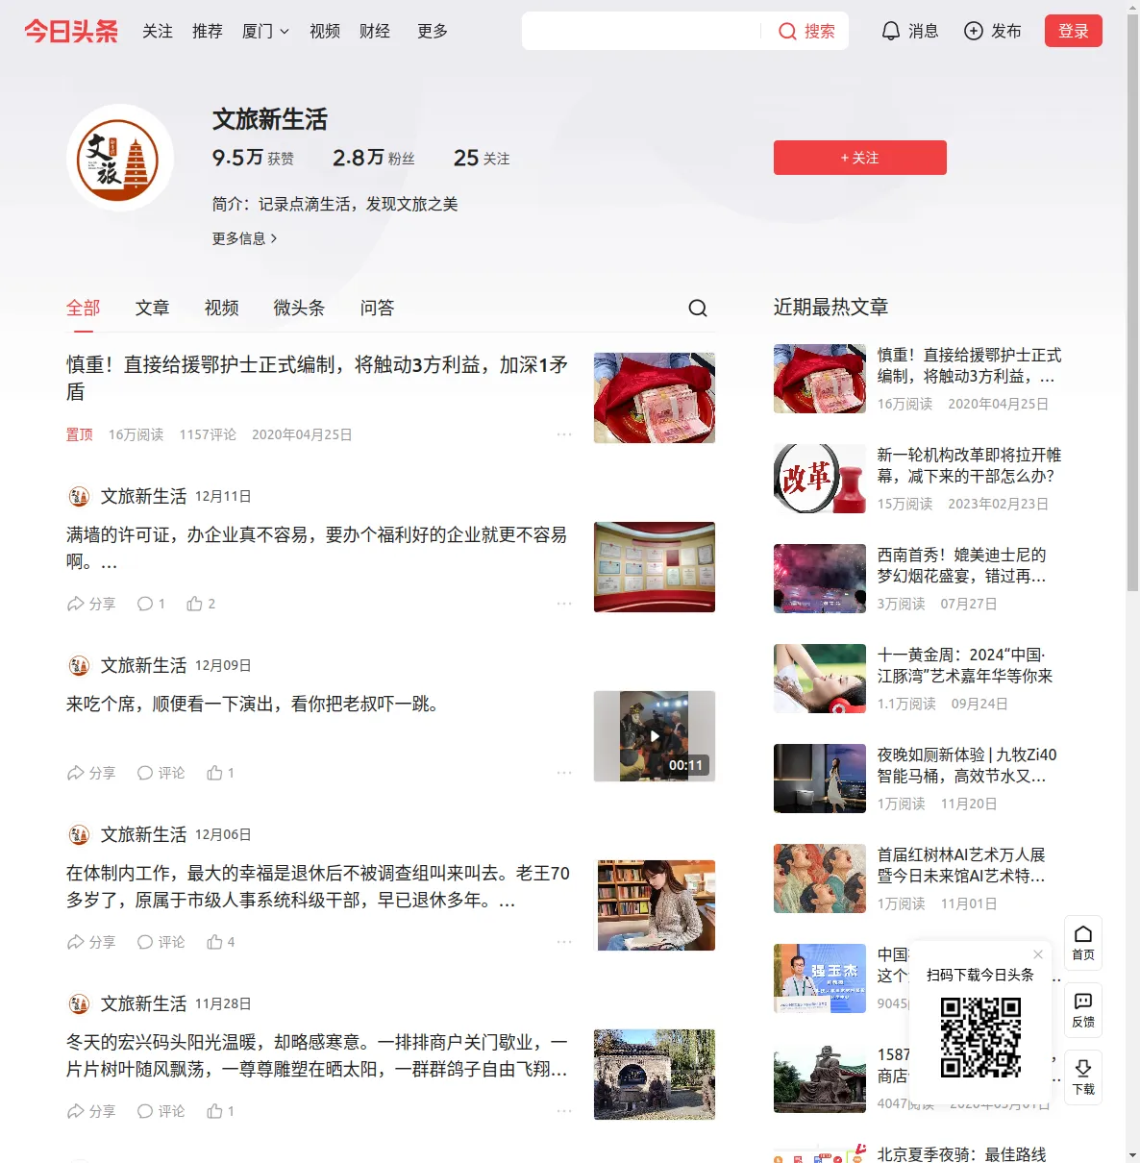Open the 今日头条 logo home link
Screen dimensions: 1140x1163
pos(71,32)
